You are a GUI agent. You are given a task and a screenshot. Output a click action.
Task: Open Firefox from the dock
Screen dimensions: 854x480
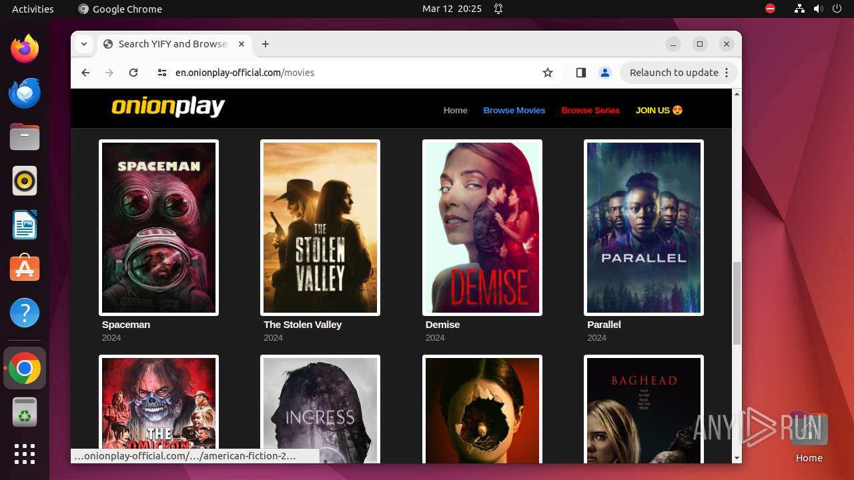(x=25, y=49)
